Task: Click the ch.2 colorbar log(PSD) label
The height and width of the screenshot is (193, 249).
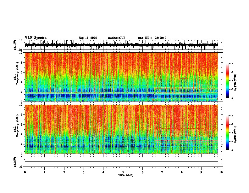Action: (x=235, y=134)
